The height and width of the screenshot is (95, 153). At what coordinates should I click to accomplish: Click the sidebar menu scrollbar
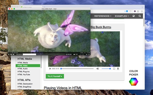(41, 62)
